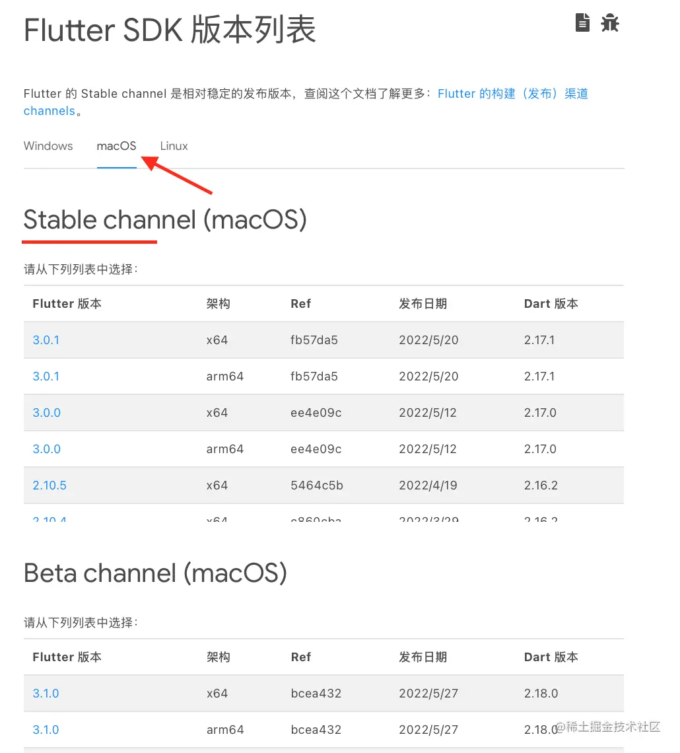Screen dimensions: 680x753
Task: Click the Beta channel (macOS) heading
Action: [x=155, y=573]
